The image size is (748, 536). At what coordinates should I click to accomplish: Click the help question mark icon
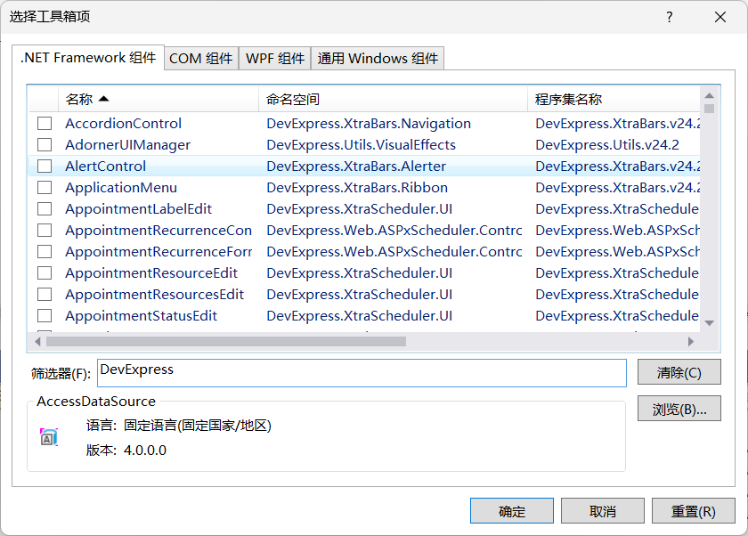(x=669, y=18)
